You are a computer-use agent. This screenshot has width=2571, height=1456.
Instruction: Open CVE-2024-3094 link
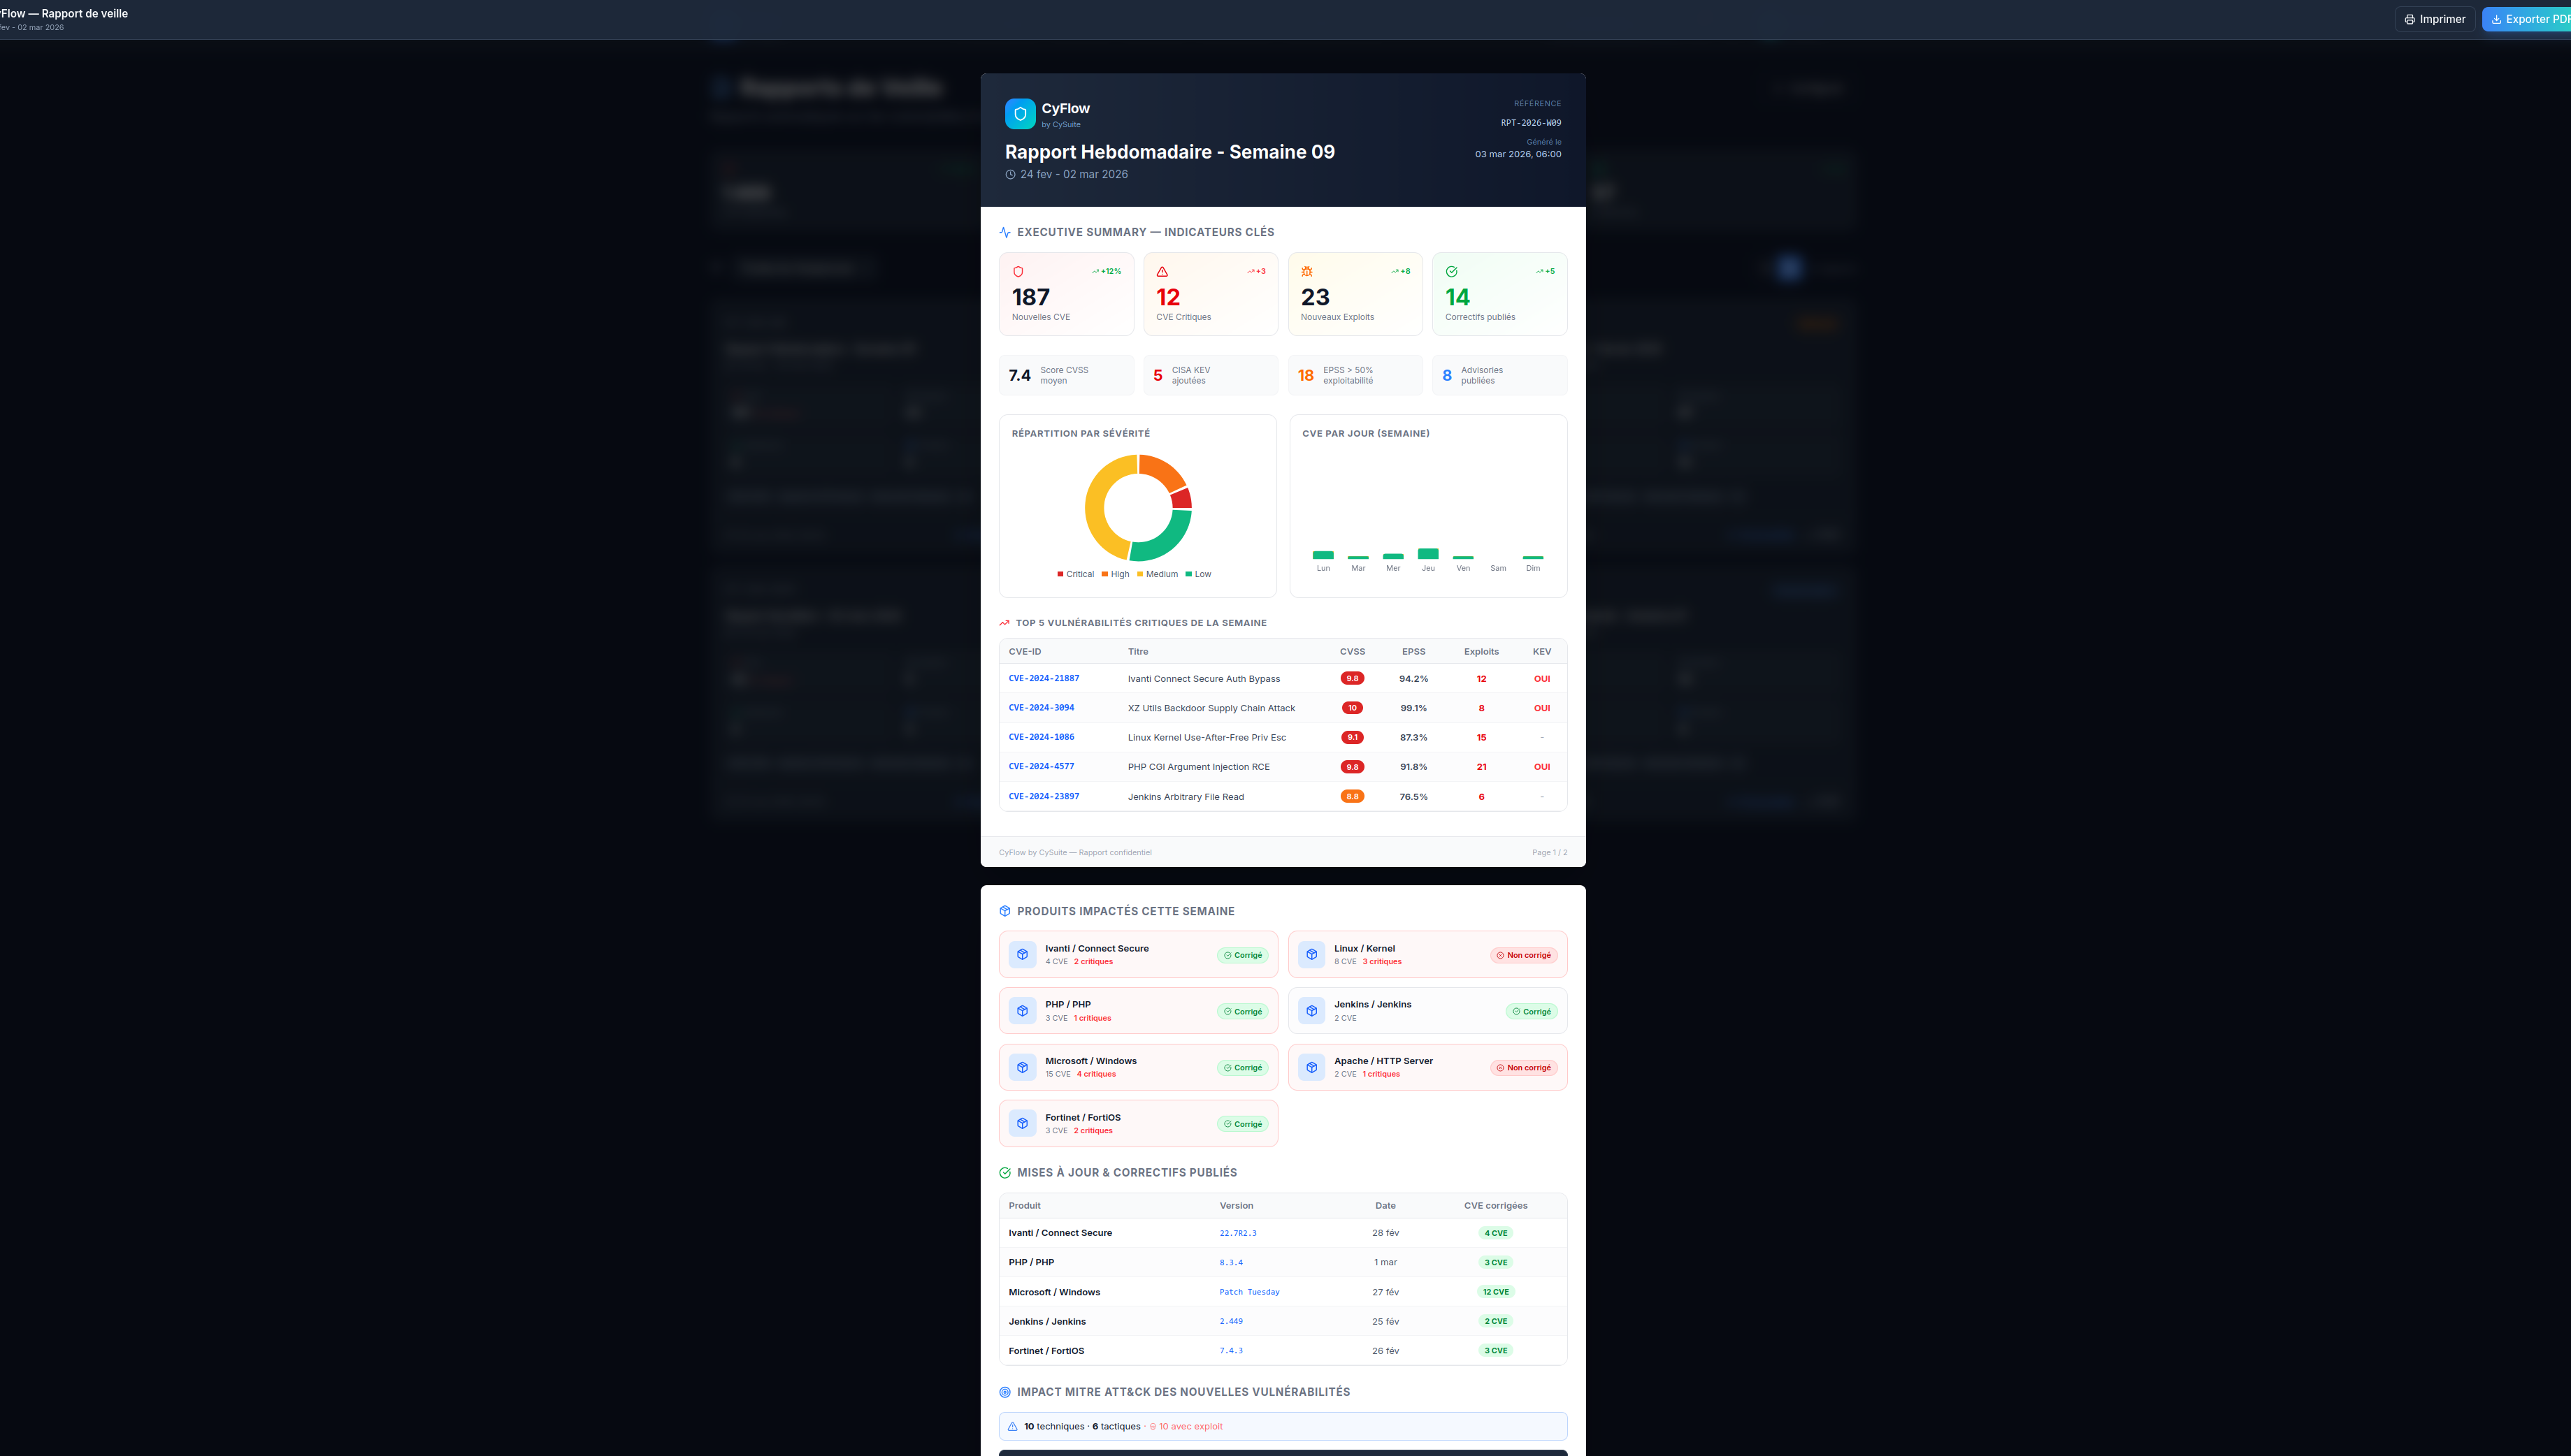coord(1040,708)
